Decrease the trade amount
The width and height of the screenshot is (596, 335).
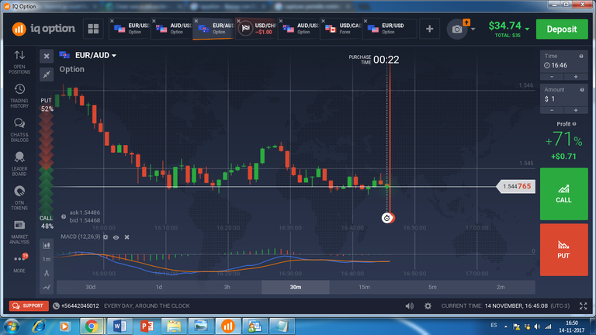(552, 110)
